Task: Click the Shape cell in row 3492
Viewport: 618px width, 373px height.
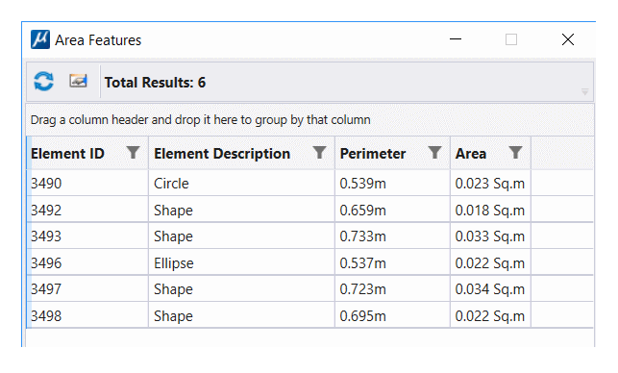Action: pyautogui.click(x=241, y=210)
